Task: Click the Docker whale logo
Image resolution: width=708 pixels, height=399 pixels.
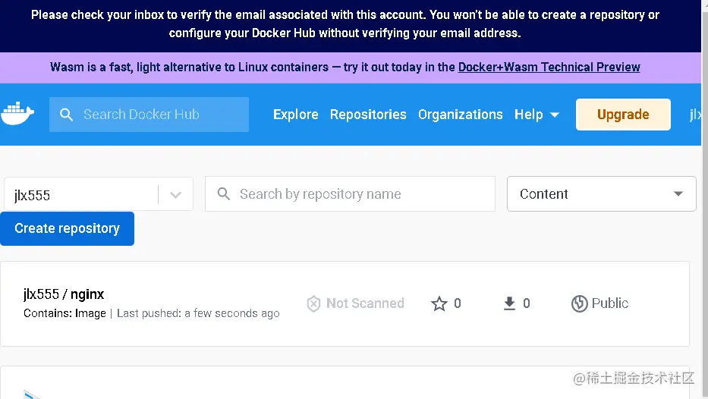Action: [x=18, y=114]
